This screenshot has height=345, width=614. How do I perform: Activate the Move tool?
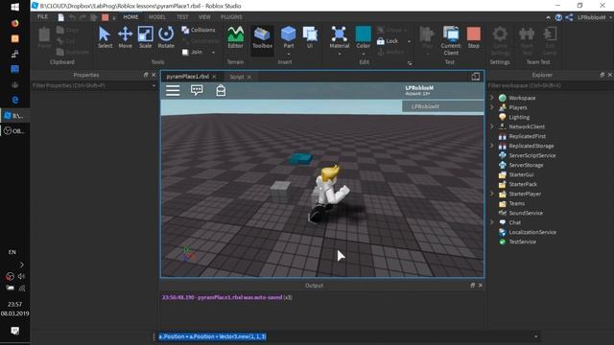pos(125,38)
